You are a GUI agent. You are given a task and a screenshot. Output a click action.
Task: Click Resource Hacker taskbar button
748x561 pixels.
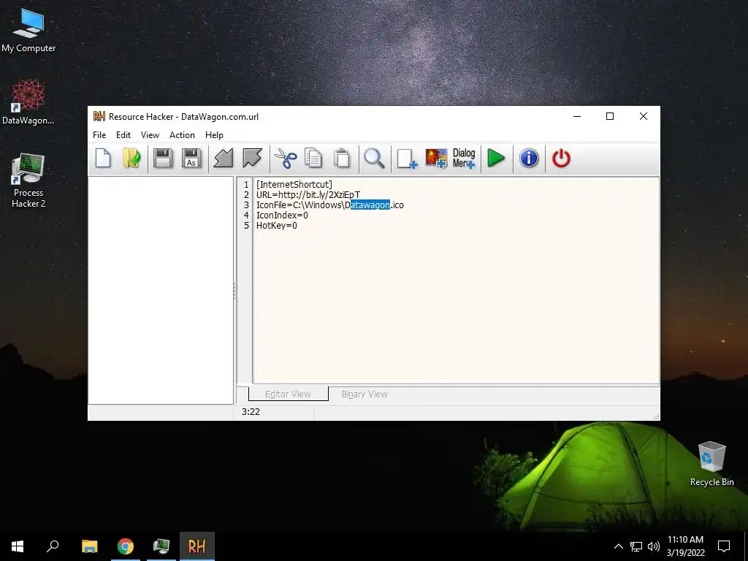click(197, 546)
